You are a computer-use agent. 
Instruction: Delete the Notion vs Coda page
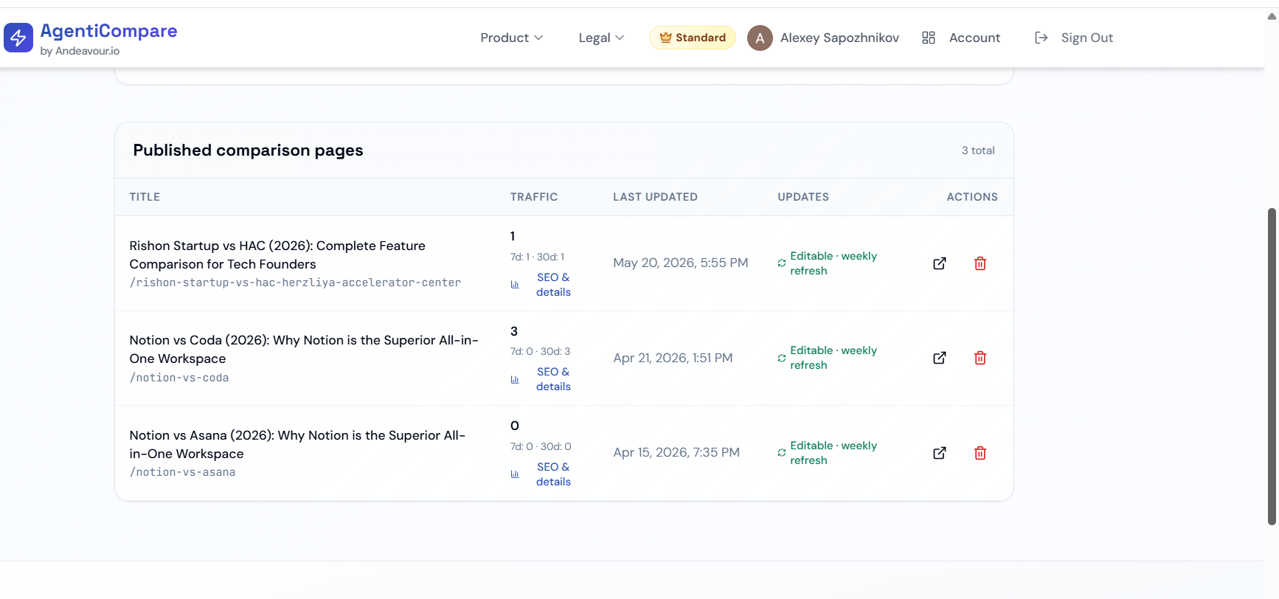[980, 358]
